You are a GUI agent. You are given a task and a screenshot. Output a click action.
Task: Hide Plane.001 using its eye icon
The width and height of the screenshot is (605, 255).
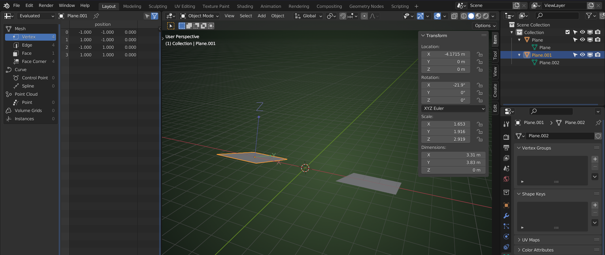(x=582, y=55)
